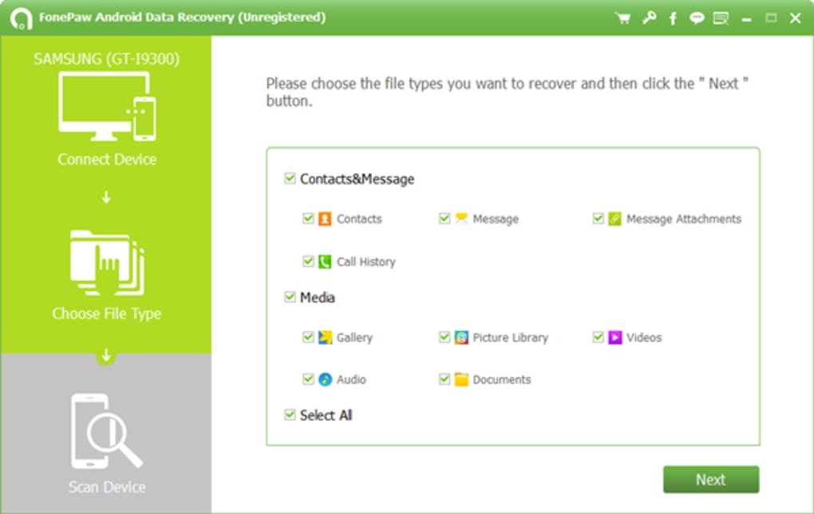This screenshot has width=814, height=514.
Task: Uncheck the Call History option
Action: 307,261
